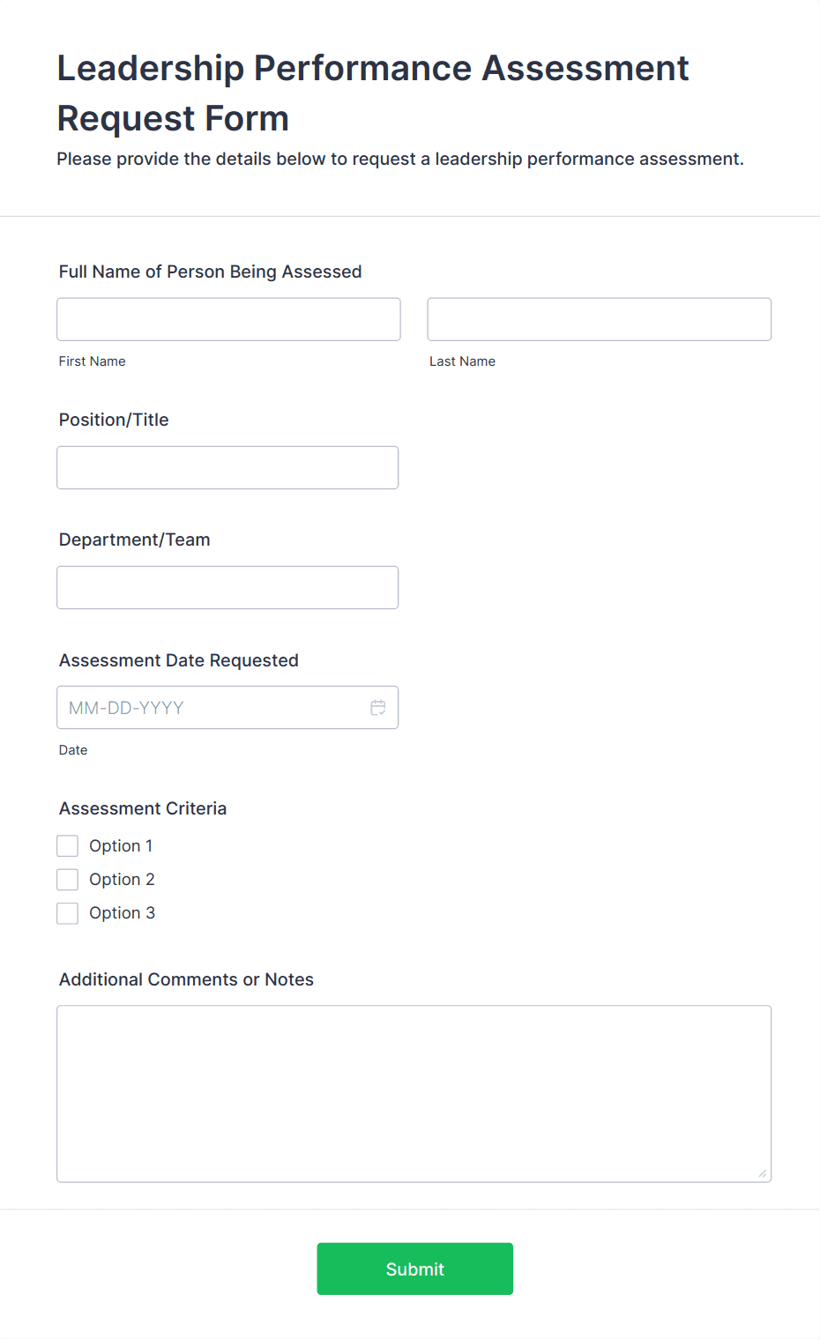Click the Additional Comments text area

pyautogui.click(x=414, y=1093)
